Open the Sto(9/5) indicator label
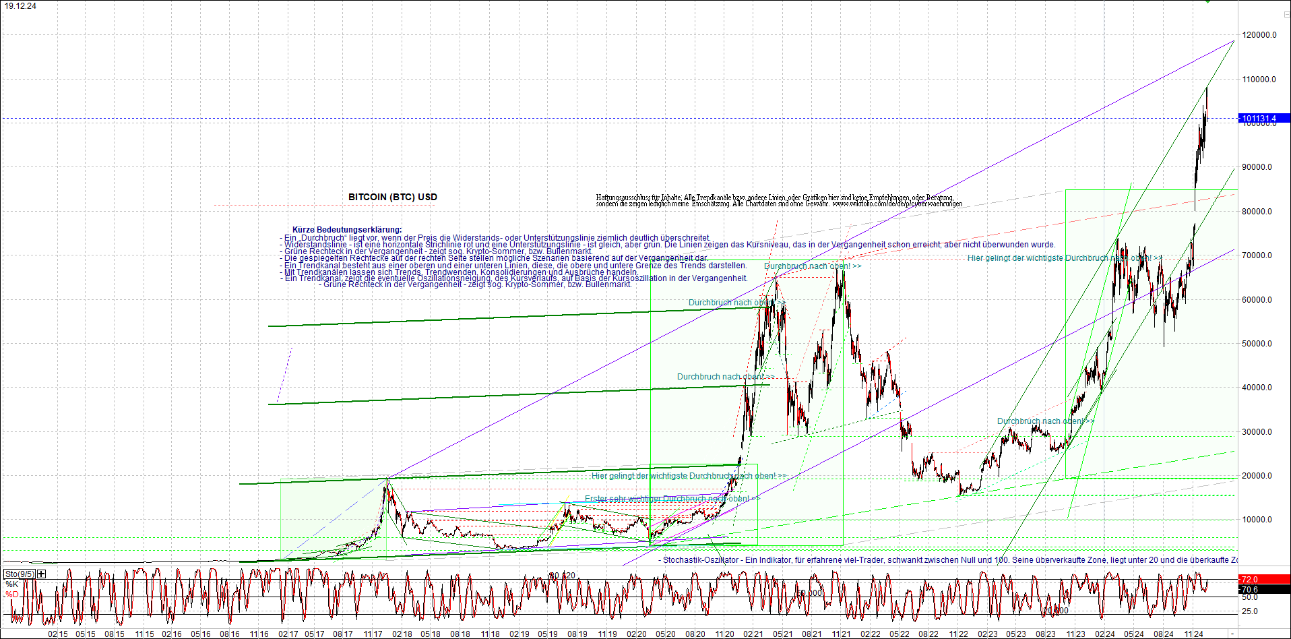Image resolution: width=1291 pixels, height=639 pixels. point(20,574)
